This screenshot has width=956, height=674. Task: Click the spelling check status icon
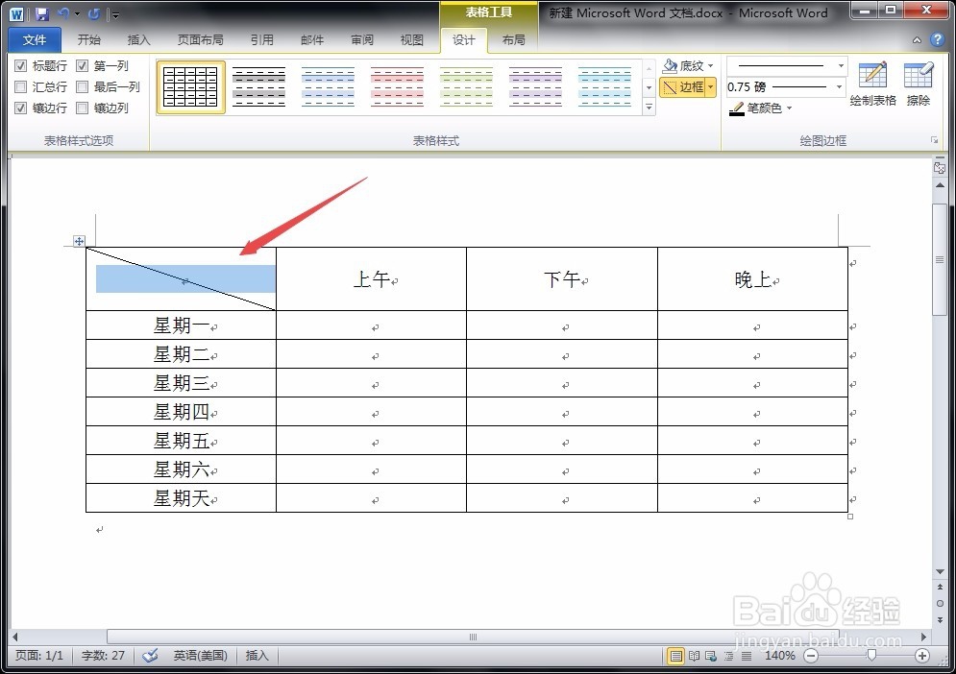point(150,656)
